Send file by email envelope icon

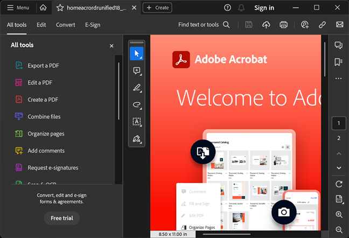click(x=340, y=24)
